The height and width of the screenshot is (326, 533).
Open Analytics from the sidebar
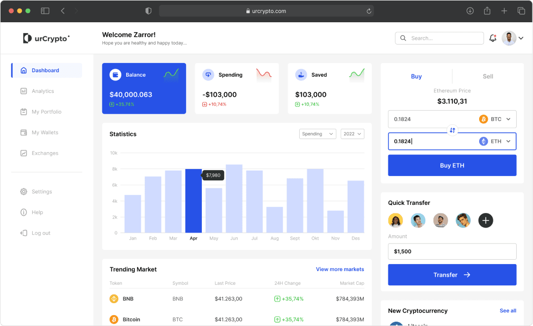tap(42, 91)
